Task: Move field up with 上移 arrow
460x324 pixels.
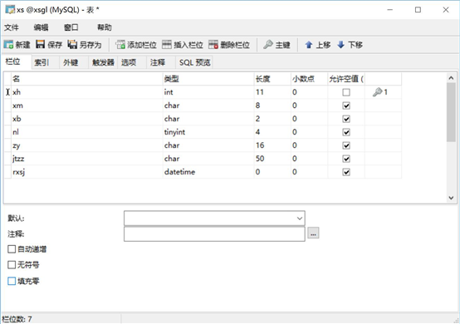Action: (317, 45)
